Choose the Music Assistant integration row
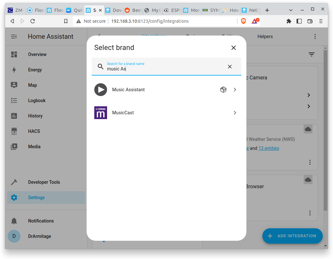The width and height of the screenshot is (333, 259). (x=166, y=90)
